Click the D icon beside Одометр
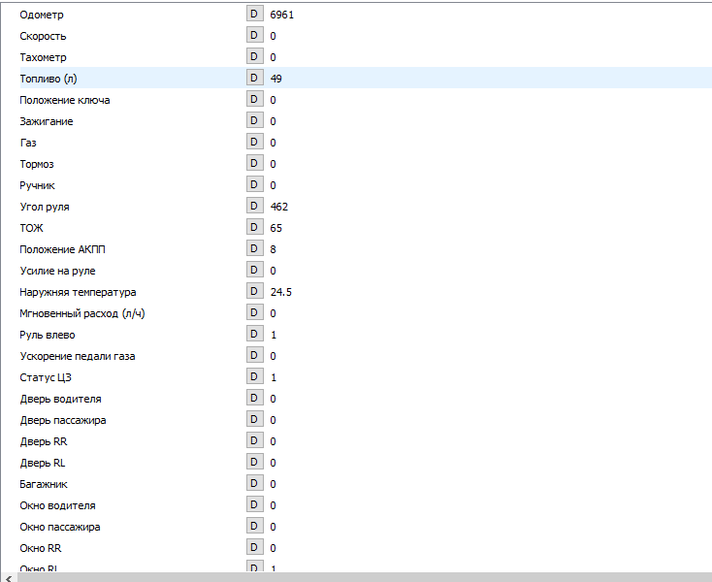Viewport: 712px width, 582px height. click(x=254, y=15)
